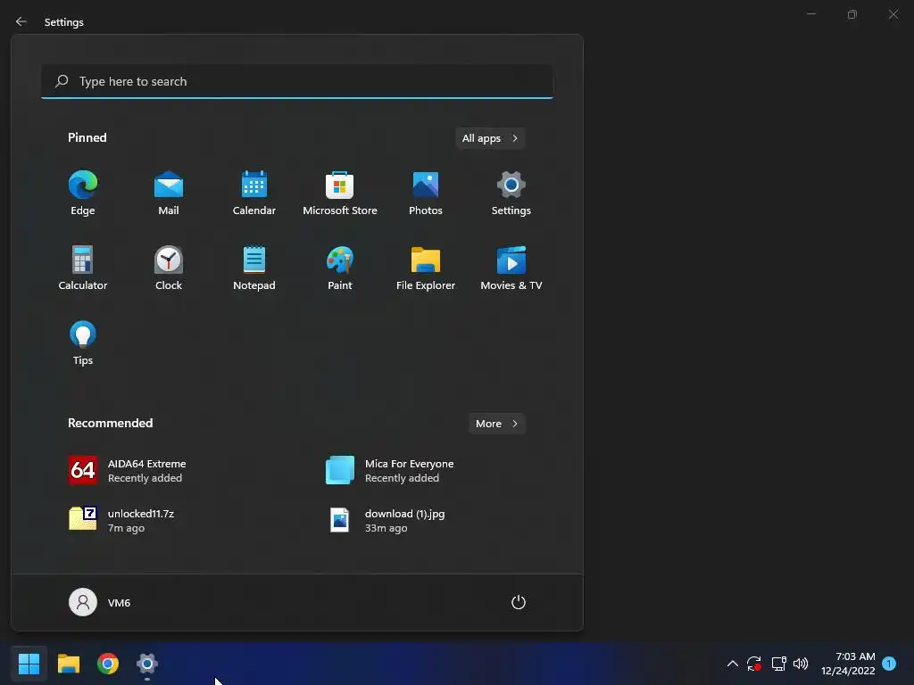Show hidden system tray icons
This screenshot has width=914, height=685.
(x=733, y=664)
